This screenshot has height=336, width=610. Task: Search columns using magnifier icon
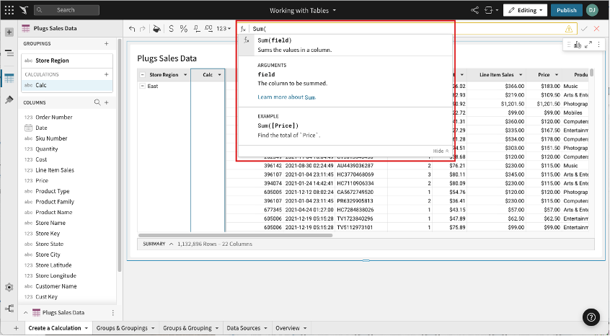tap(98, 103)
